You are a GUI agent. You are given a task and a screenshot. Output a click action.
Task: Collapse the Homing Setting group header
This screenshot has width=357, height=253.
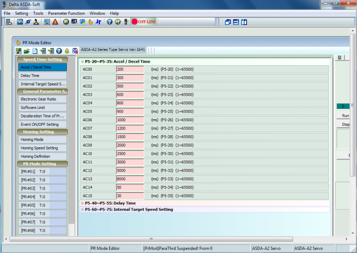coord(42,132)
